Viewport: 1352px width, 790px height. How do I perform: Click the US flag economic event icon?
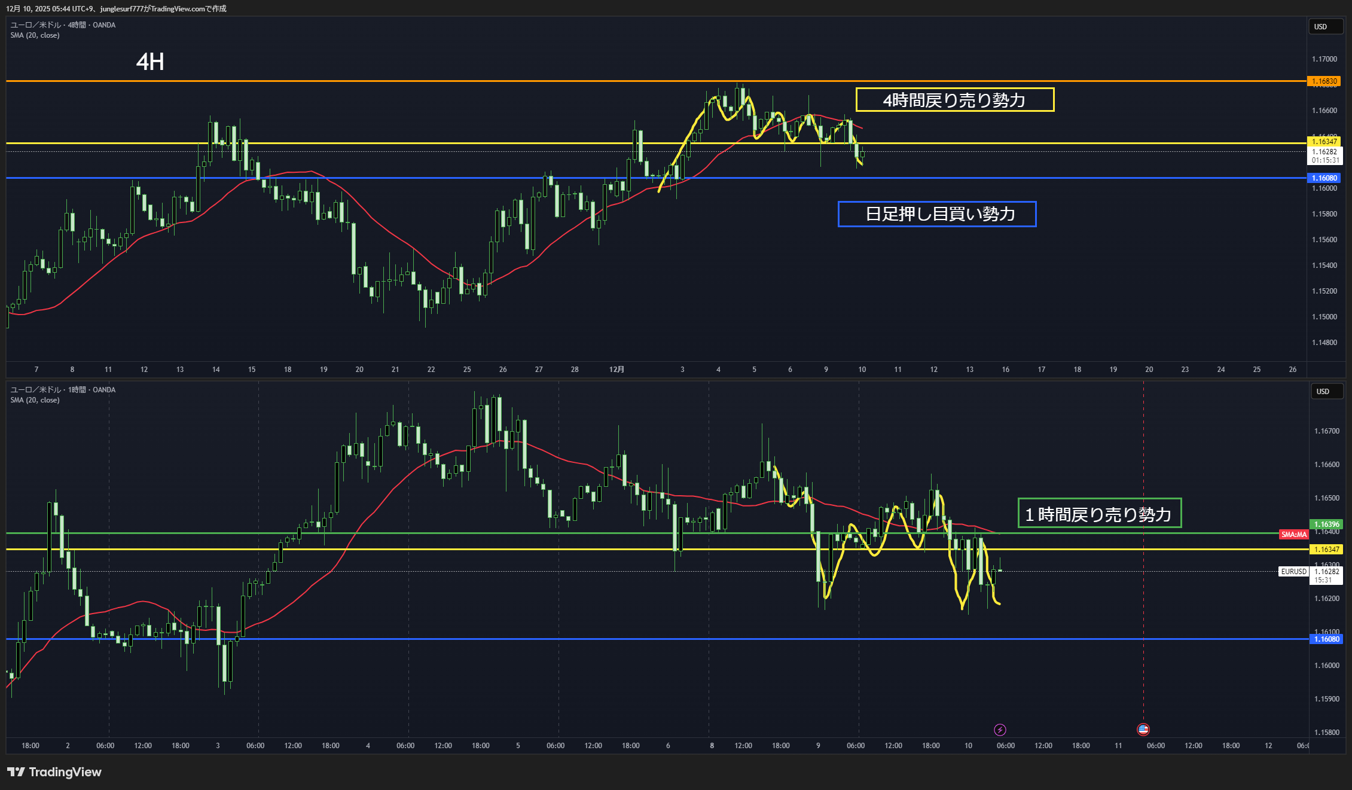[x=1143, y=729]
